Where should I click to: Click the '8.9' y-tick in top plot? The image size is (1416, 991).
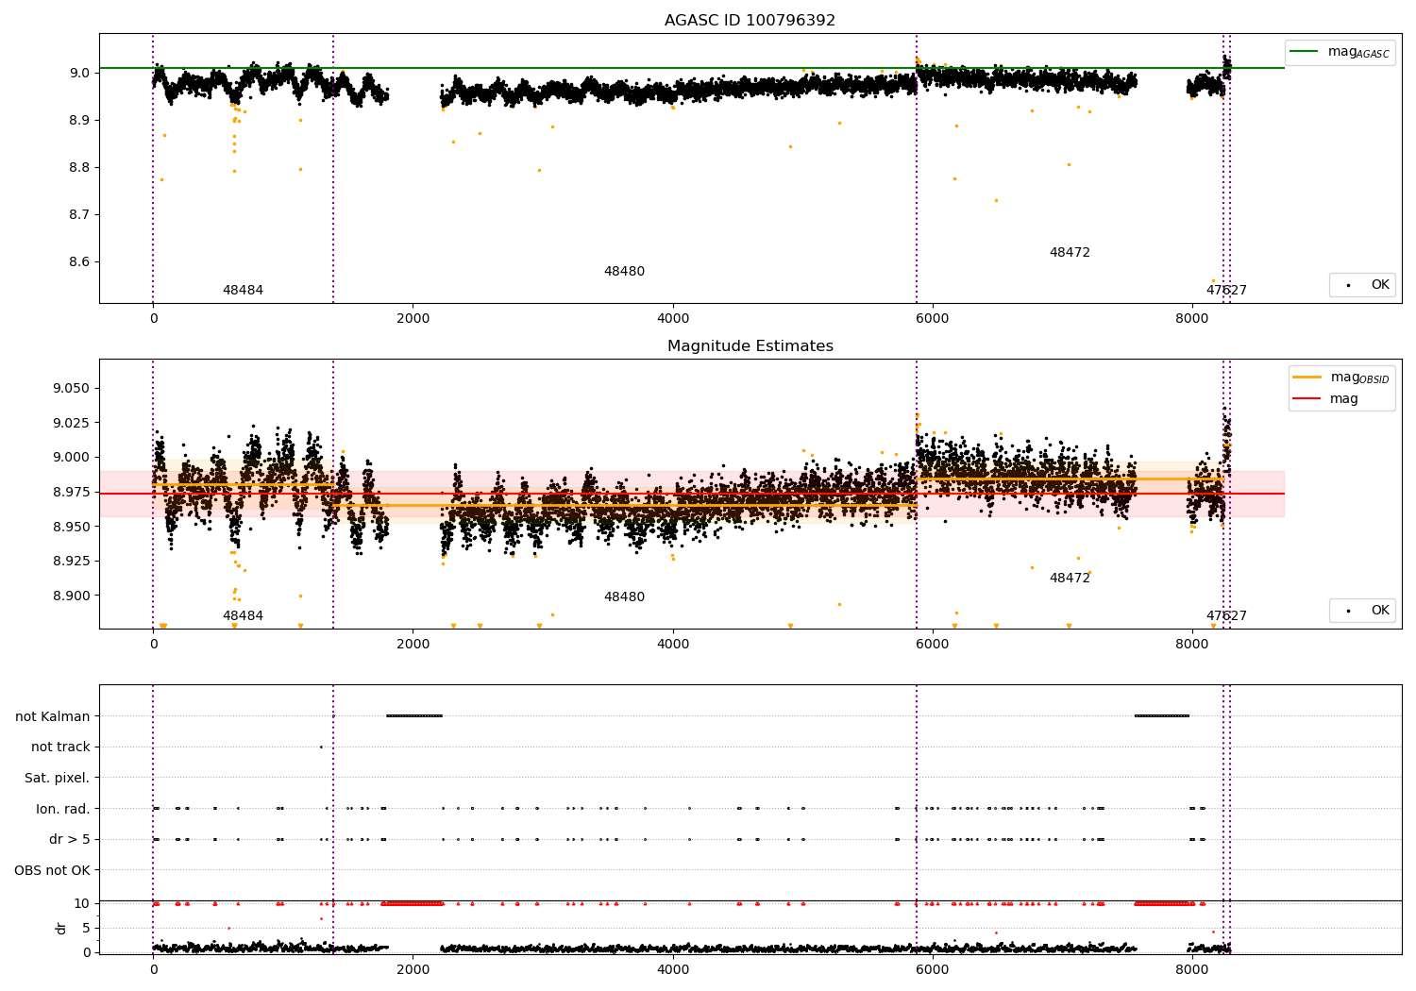point(79,120)
